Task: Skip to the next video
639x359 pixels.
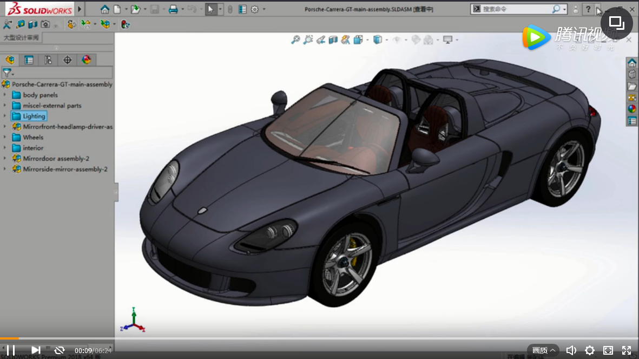Action: pyautogui.click(x=36, y=350)
